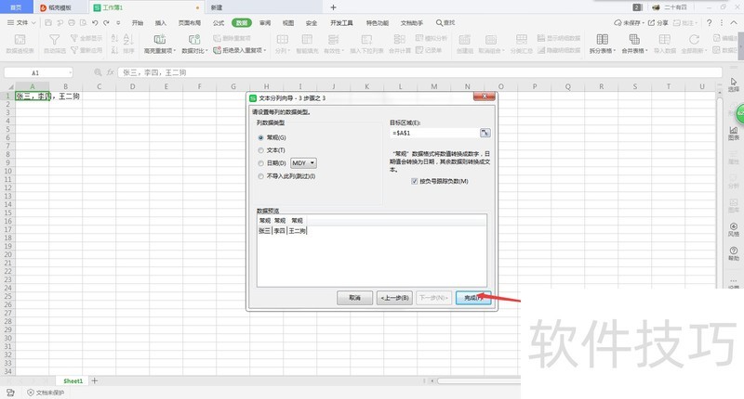Click 显示明细数据 in the ribbon
744x399 pixels.
(x=559, y=38)
